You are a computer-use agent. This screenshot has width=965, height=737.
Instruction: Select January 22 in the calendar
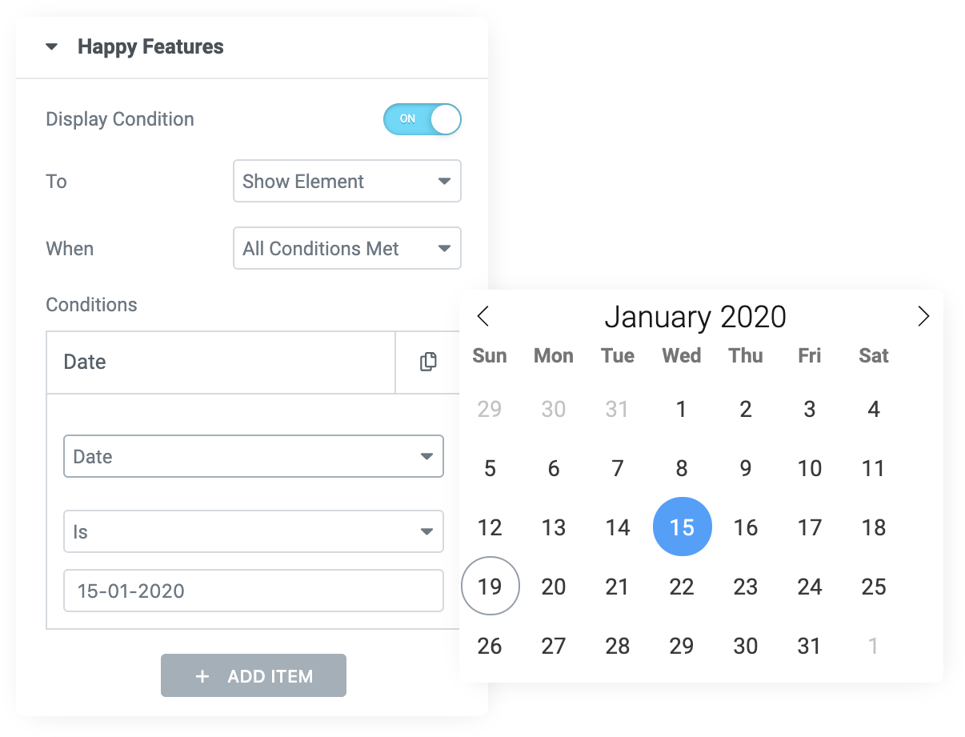pos(682,587)
